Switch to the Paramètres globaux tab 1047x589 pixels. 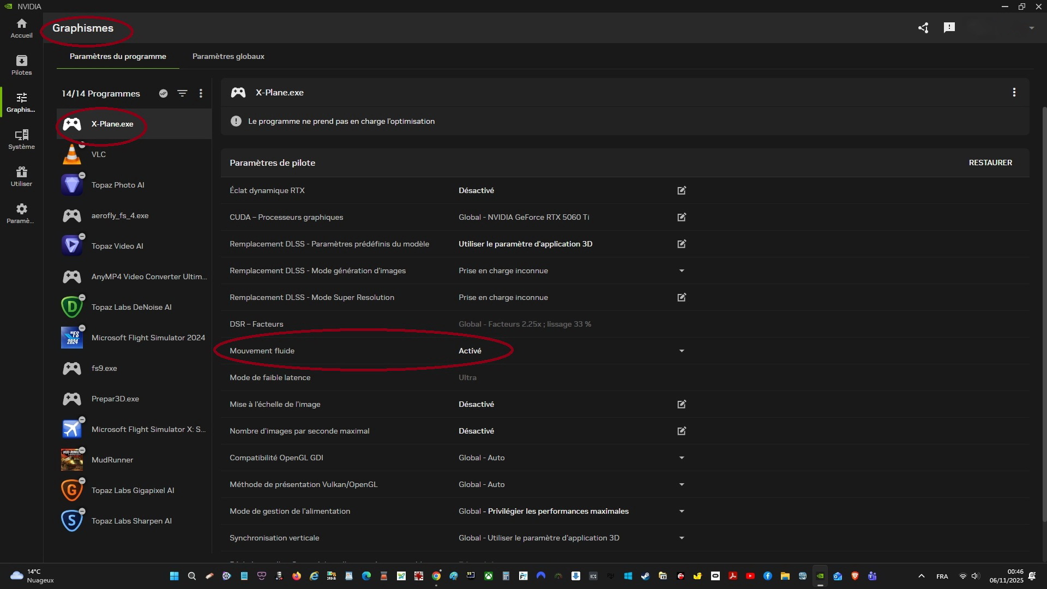point(228,56)
